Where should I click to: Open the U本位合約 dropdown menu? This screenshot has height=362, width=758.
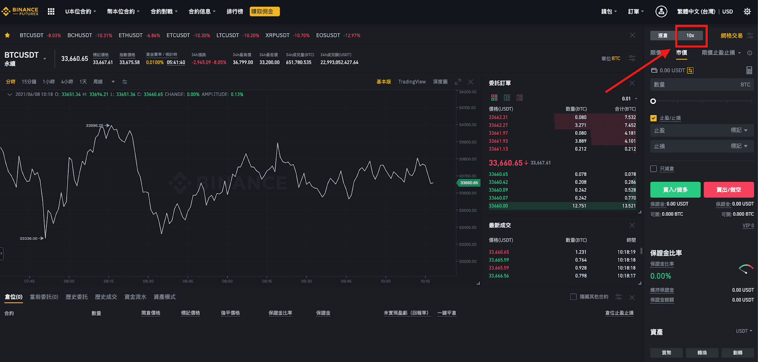point(81,11)
